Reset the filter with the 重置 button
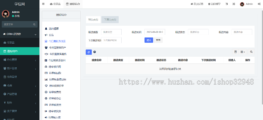Viewport: 263px width, 120px height. tap(158, 40)
